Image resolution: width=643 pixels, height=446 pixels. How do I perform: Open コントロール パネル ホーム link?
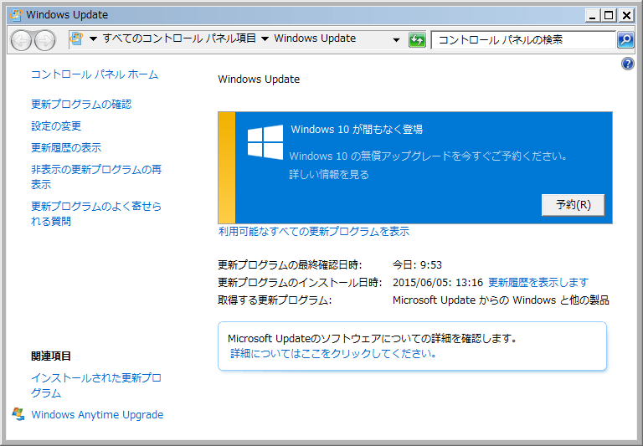pyautogui.click(x=95, y=74)
